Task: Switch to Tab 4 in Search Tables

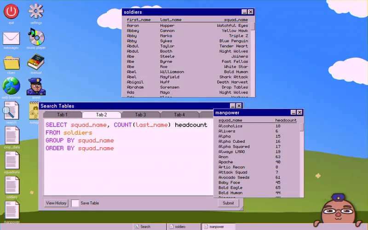Action: 179,115
